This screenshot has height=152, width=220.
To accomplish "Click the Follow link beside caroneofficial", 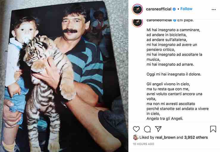I will 186,9.
